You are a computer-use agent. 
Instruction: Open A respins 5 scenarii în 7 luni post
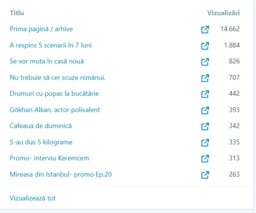click(x=50, y=45)
